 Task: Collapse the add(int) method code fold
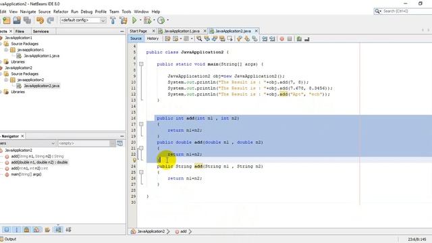(x=141, y=124)
